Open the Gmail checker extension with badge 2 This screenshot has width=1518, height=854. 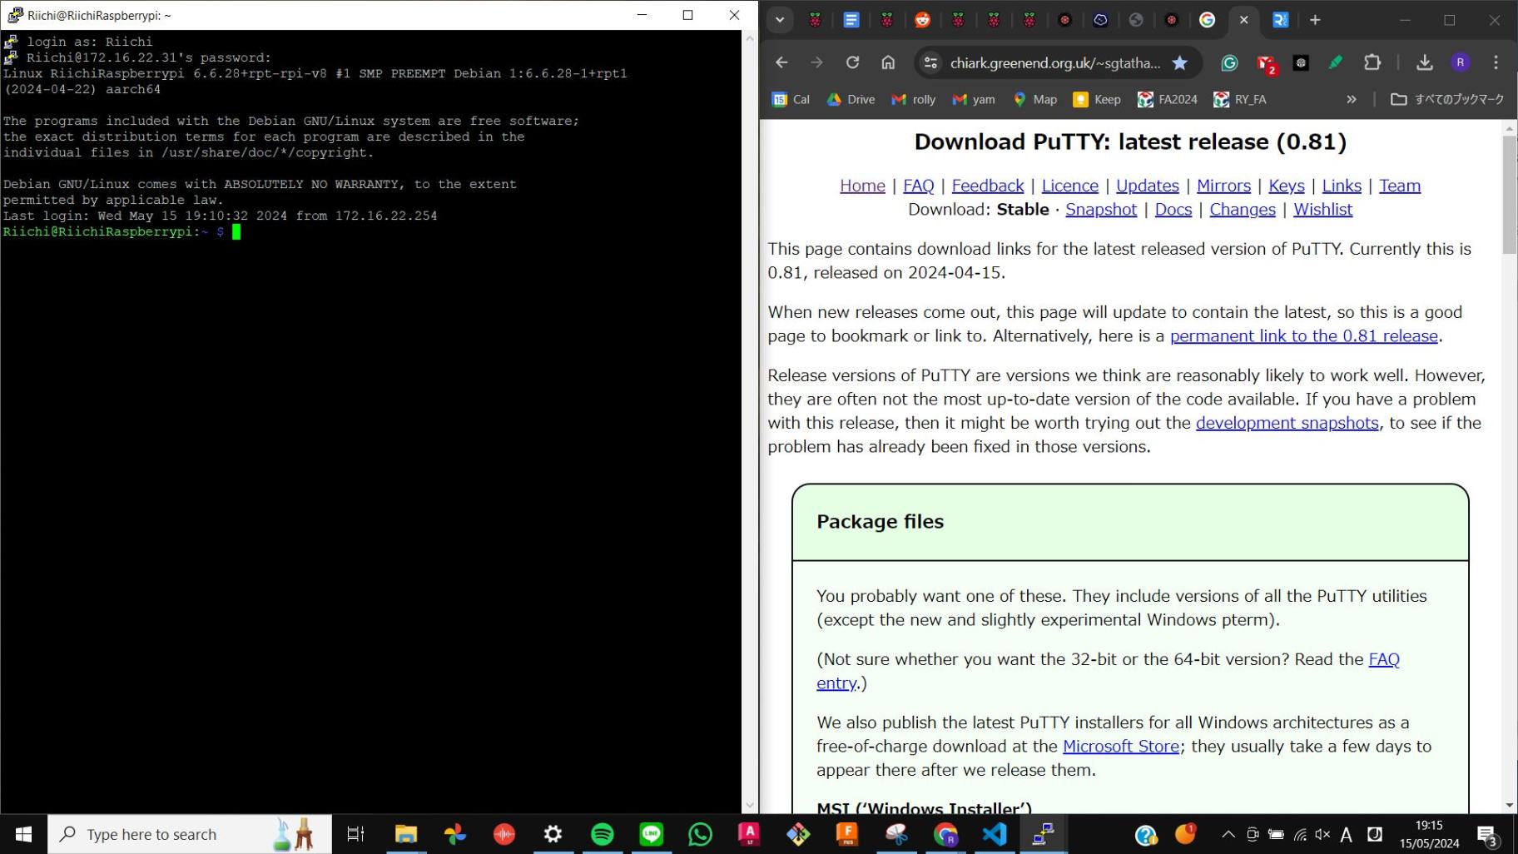click(x=1266, y=63)
